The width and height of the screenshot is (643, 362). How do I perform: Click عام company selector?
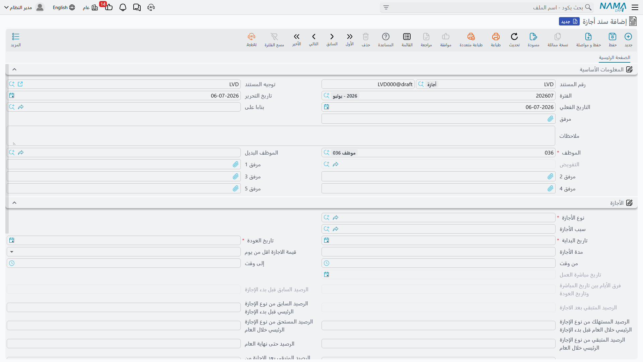click(90, 7)
